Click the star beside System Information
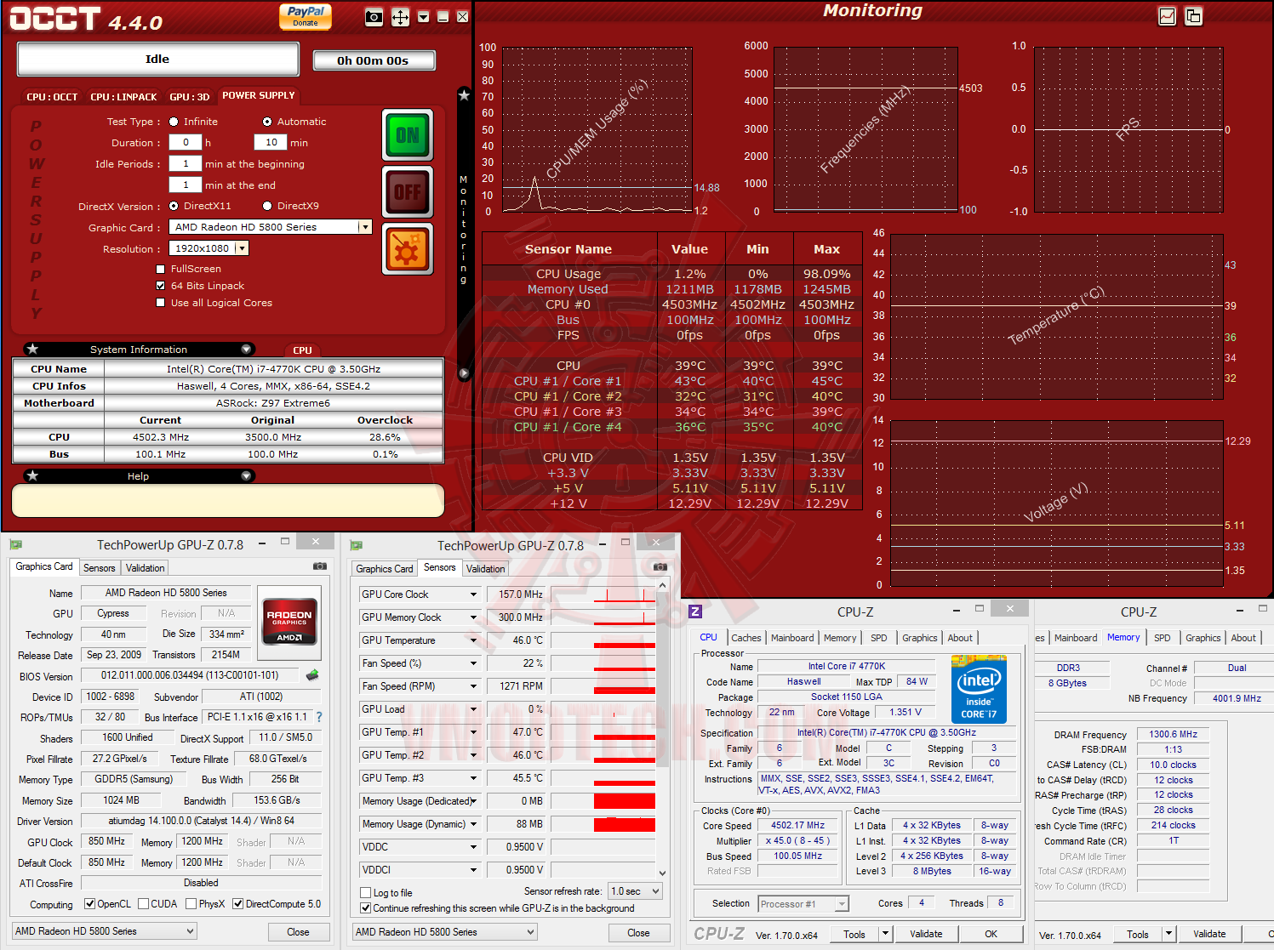Viewport: 1274px width, 950px height. tap(32, 349)
